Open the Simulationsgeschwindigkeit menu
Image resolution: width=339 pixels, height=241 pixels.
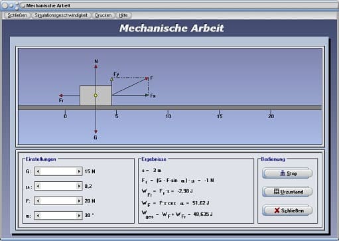pos(61,15)
